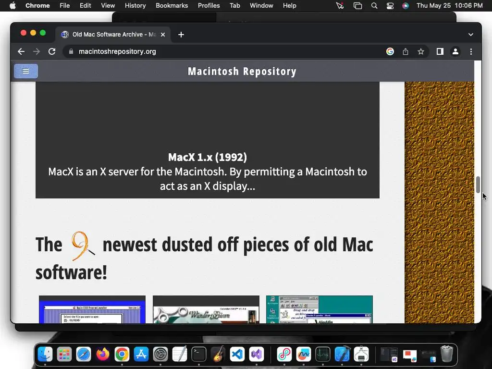Open the Tab menu
This screenshot has width=492, height=369.
click(x=234, y=6)
